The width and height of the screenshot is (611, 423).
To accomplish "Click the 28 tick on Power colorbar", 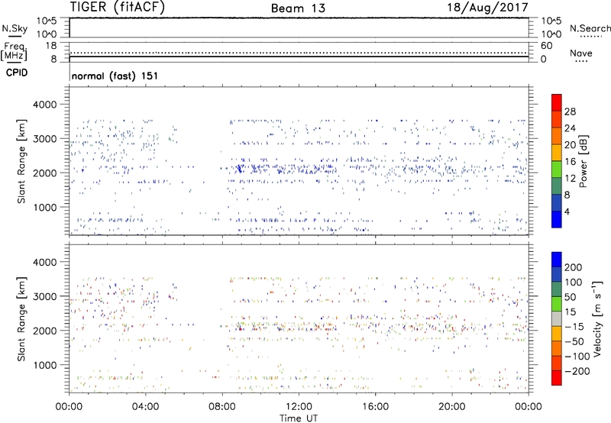I will coord(570,111).
